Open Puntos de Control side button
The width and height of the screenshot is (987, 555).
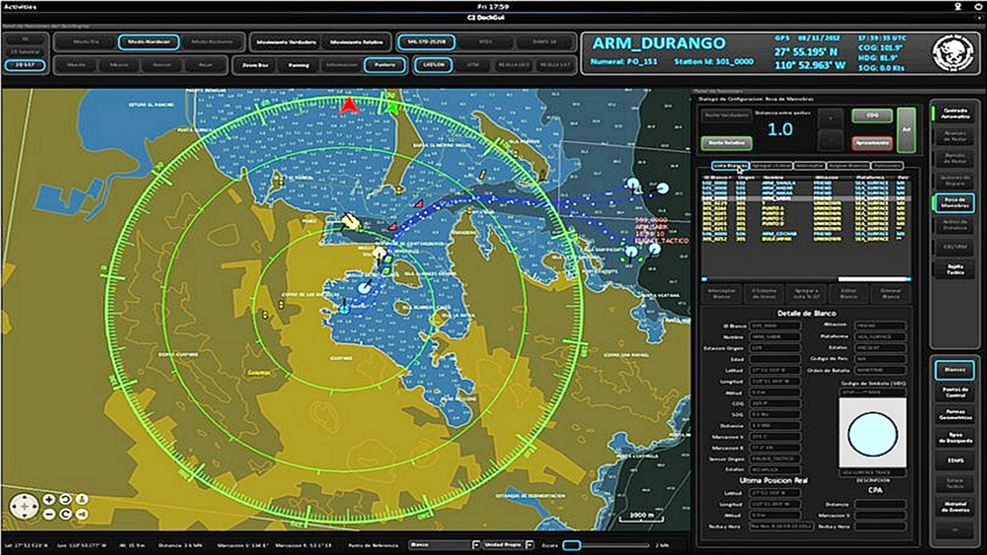955,392
